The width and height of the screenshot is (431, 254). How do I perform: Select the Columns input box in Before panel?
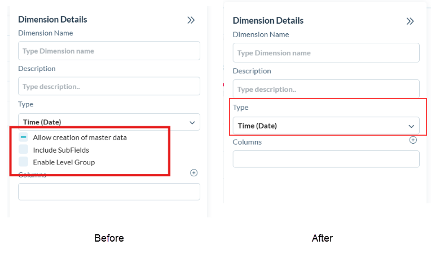[x=109, y=191]
